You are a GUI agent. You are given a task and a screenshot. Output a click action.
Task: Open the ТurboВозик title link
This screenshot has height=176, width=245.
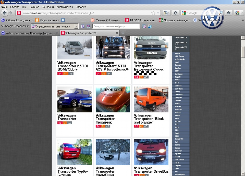[112, 66]
